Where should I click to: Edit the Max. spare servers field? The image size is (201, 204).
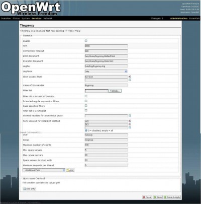click(106, 155)
